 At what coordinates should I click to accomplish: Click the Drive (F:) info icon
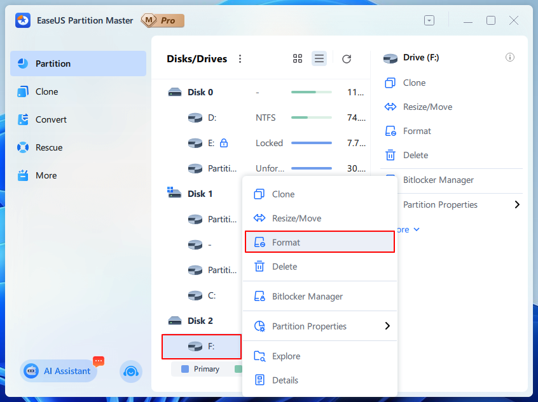(510, 58)
